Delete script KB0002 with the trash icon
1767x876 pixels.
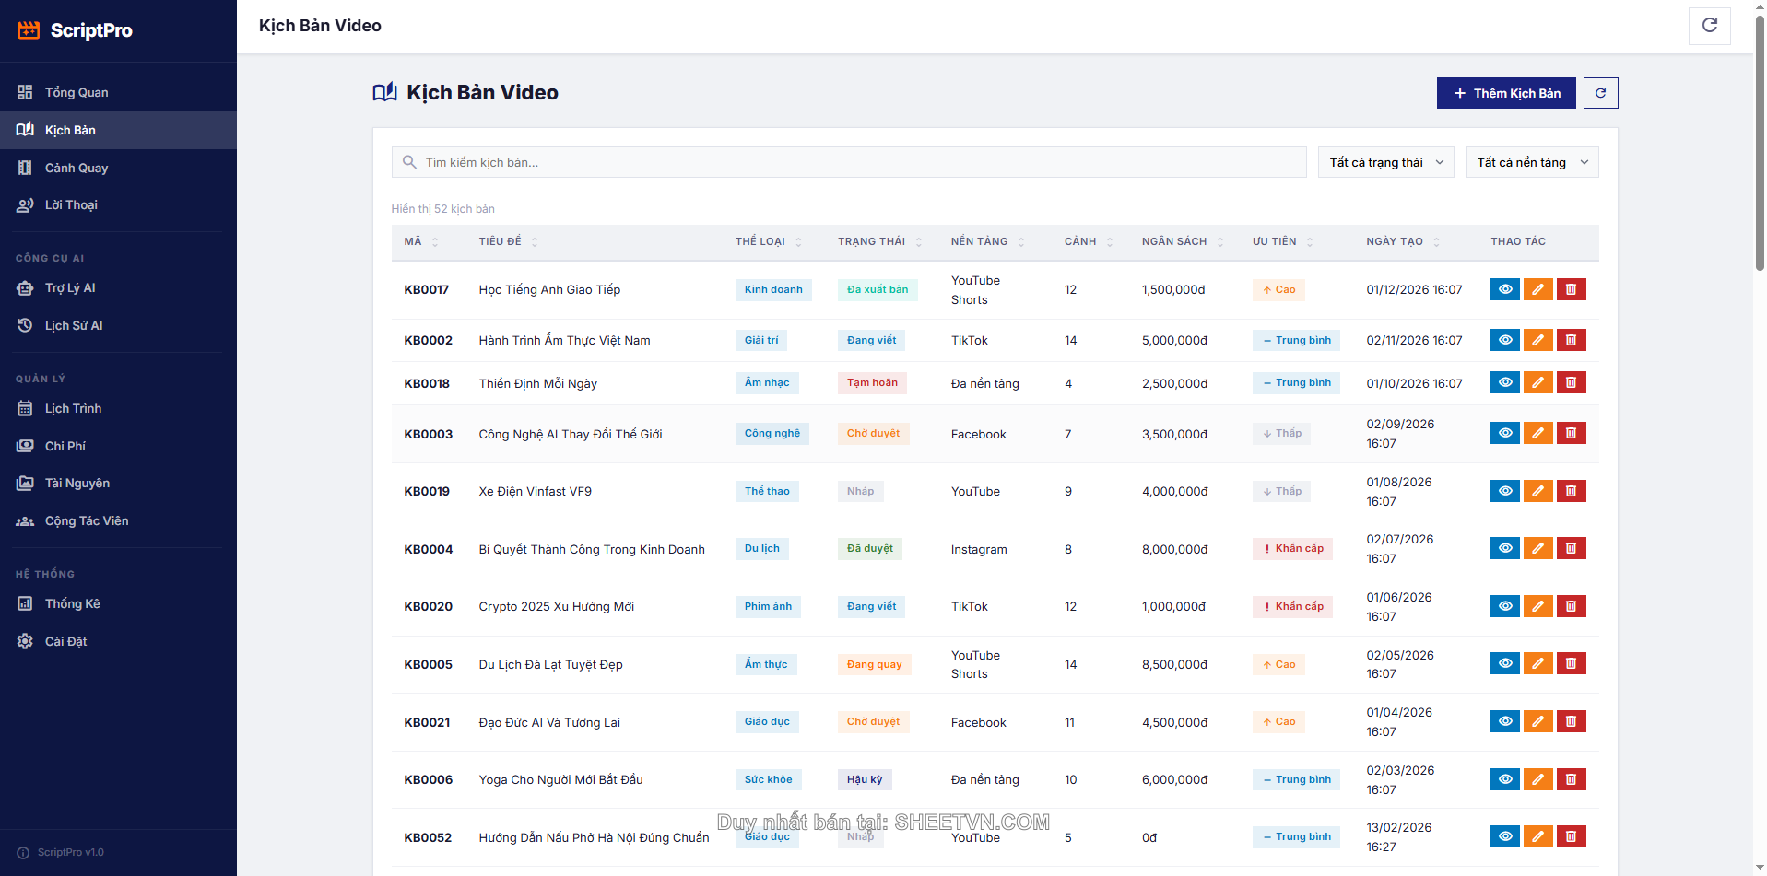[x=1571, y=340]
